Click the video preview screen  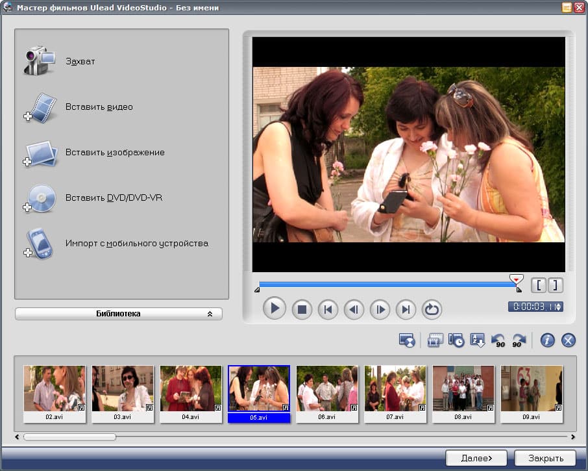(409, 154)
